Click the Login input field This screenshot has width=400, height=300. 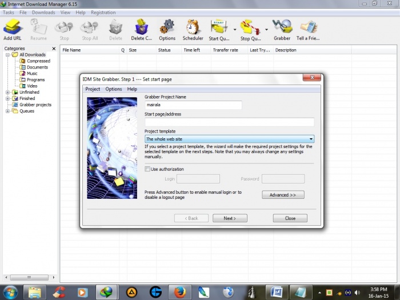[198, 179]
